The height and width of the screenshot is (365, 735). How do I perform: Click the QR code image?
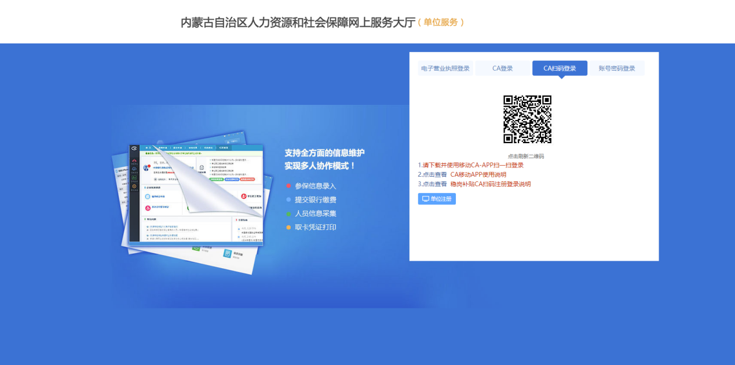527,119
